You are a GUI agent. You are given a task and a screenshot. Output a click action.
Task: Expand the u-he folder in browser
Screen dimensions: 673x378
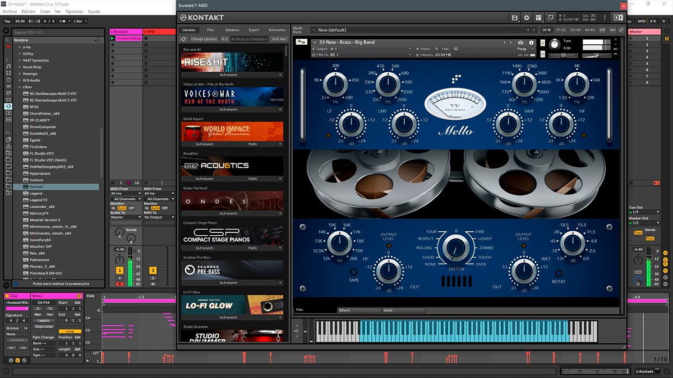(20, 47)
